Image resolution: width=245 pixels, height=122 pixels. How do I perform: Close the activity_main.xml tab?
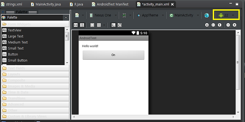[x=172, y=4]
